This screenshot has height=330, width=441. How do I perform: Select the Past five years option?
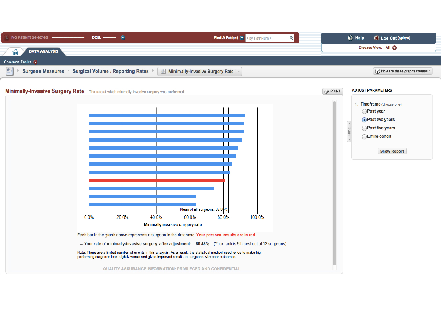pos(364,128)
